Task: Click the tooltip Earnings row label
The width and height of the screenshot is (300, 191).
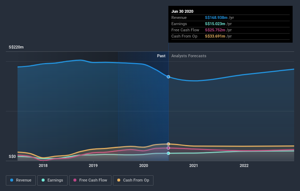Action: [179, 24]
